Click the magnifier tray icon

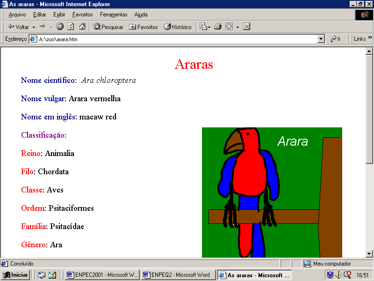pyautogui.click(x=347, y=275)
